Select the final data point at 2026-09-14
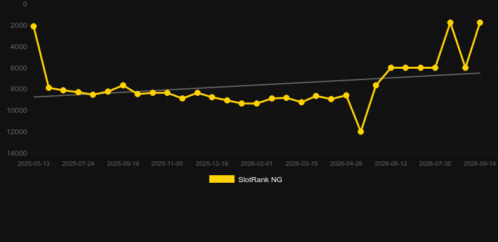 tap(480, 23)
